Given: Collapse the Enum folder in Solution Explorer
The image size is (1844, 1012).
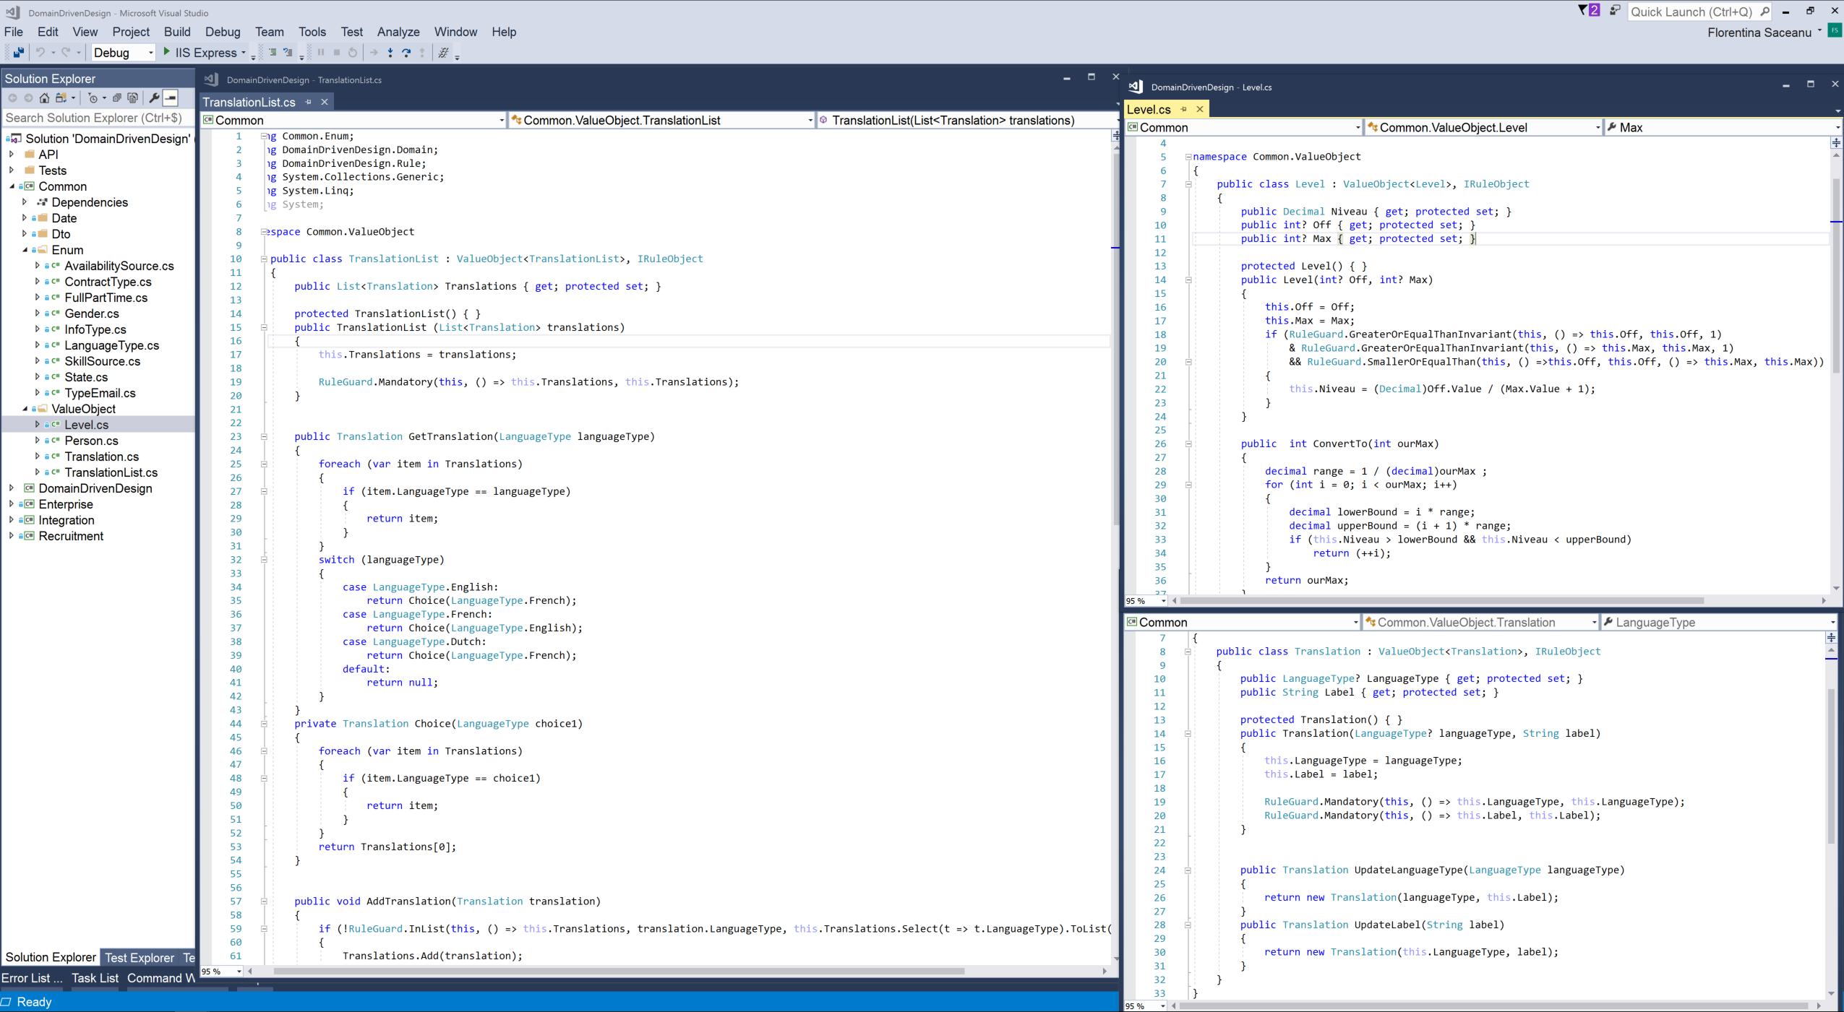Looking at the screenshot, I should pyautogui.click(x=25, y=251).
